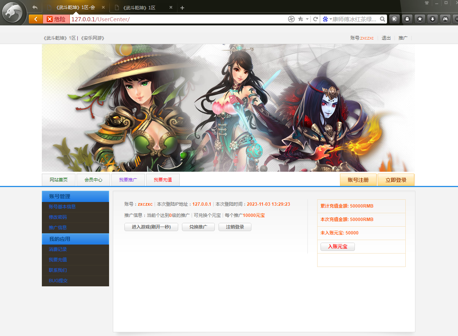This screenshot has width=458, height=336.
Task: Open the 我要推广 nav tab
Action: click(128, 180)
